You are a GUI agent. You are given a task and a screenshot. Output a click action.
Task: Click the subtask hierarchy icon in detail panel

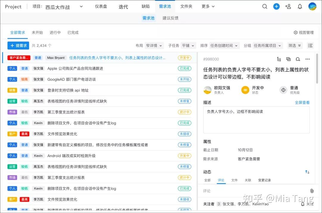279,59
